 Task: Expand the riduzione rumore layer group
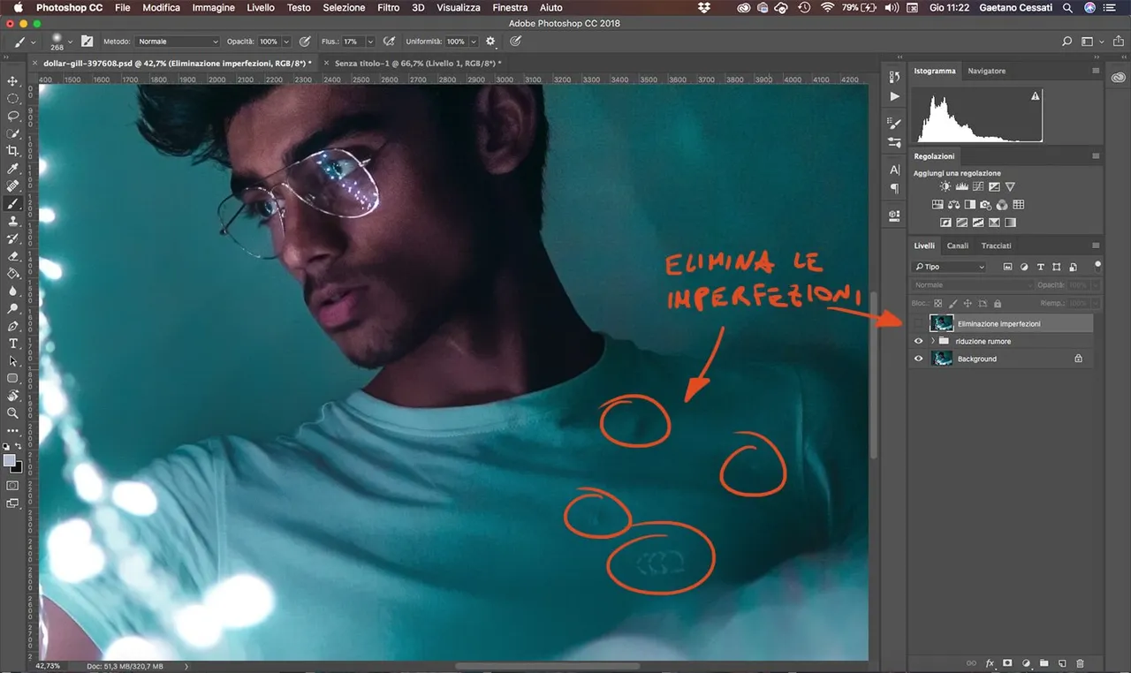(933, 341)
